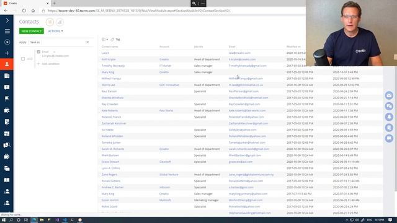
Task: Expand the left navigation panel arrow
Action: click(x=7, y=20)
